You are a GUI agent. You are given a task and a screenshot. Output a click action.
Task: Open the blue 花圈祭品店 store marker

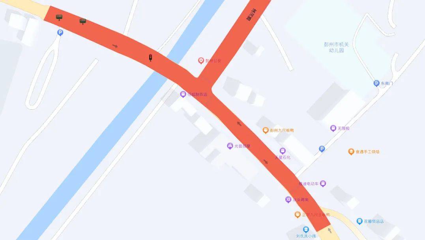[x=359, y=221]
